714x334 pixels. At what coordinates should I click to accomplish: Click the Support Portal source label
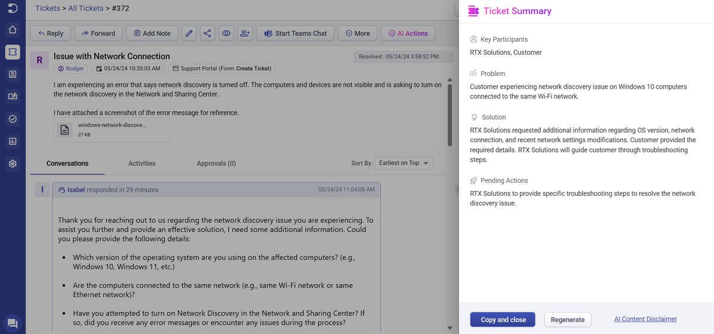click(221, 68)
